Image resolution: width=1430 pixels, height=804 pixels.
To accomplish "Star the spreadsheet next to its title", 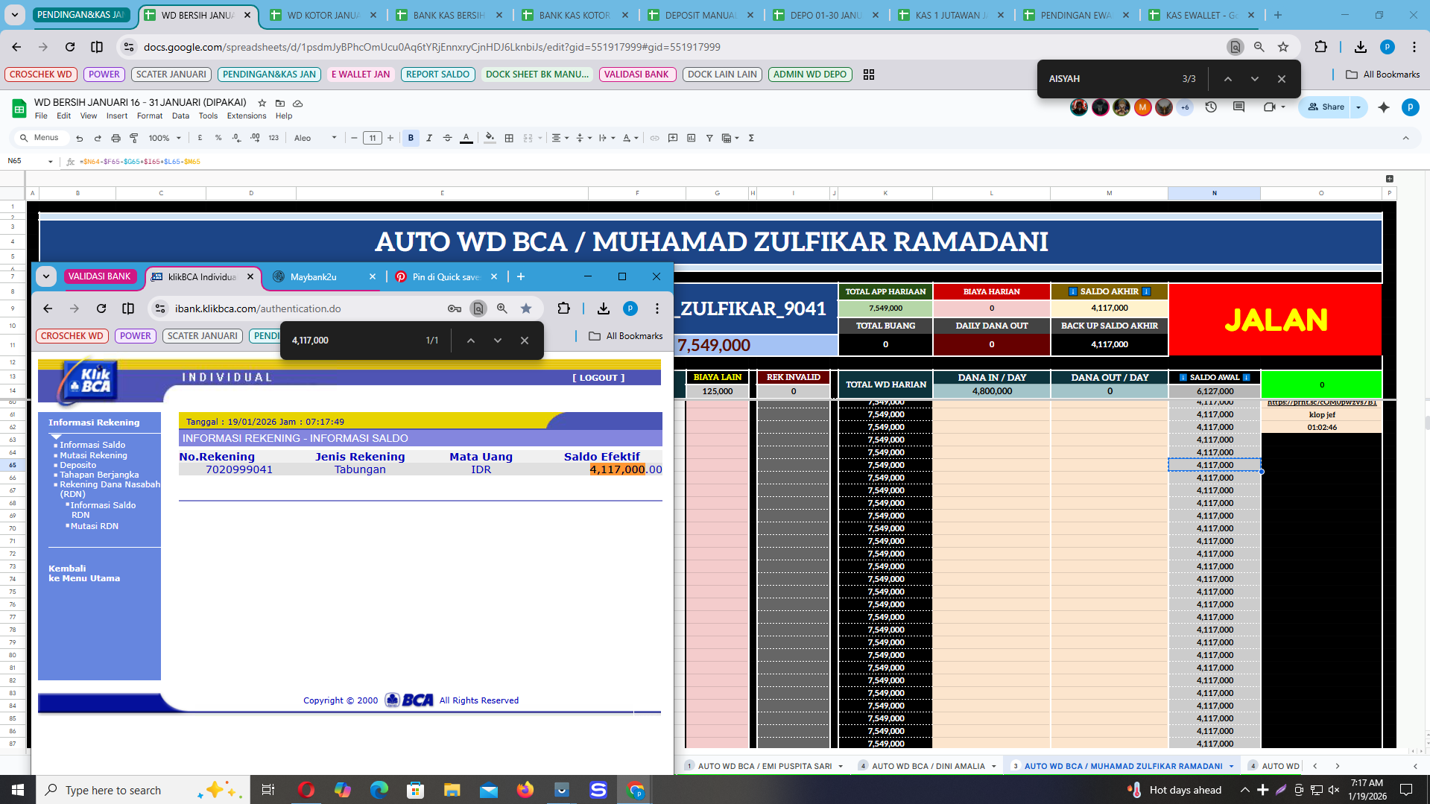I will point(262,103).
